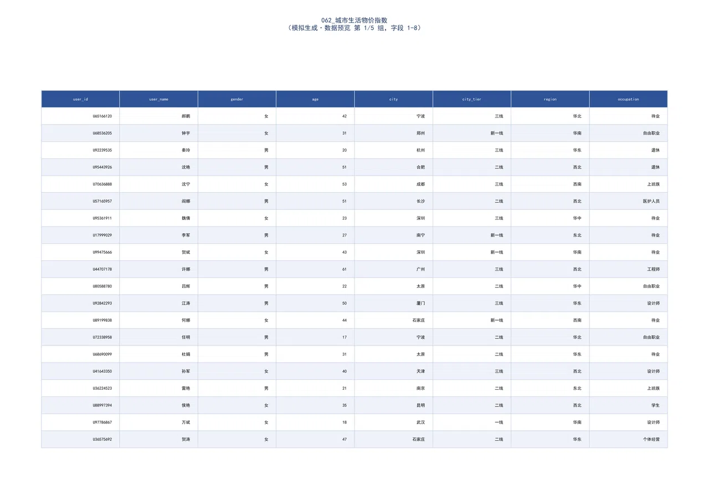Select the age cell showing 61
709x484 pixels.
[x=316, y=269]
